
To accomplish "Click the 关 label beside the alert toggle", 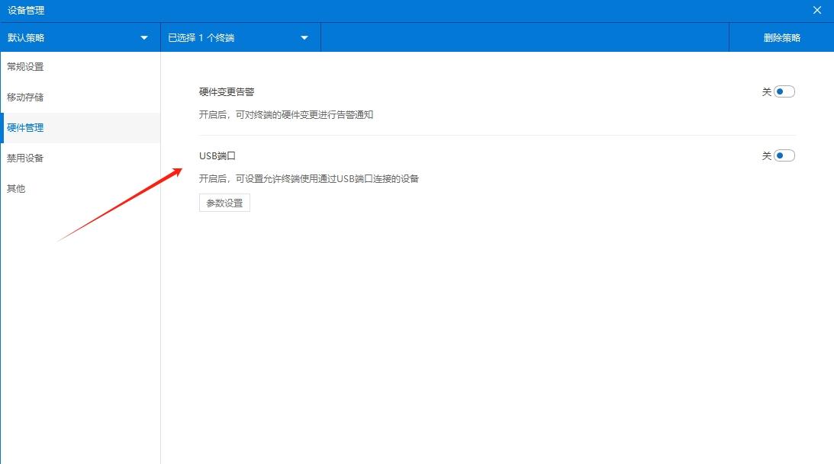I will [x=765, y=91].
